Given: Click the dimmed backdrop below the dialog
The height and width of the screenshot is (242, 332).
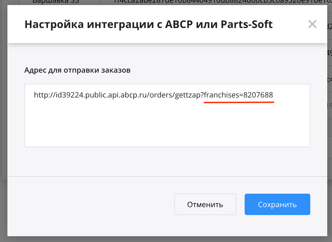Looking at the screenshot, I should (166, 239).
